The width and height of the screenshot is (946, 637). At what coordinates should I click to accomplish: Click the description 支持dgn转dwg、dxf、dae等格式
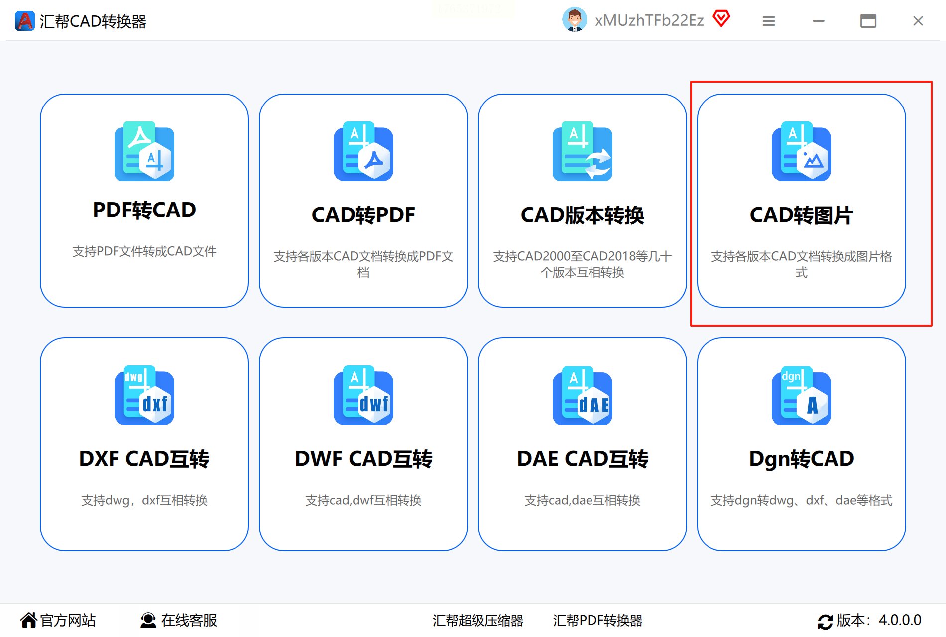802,500
